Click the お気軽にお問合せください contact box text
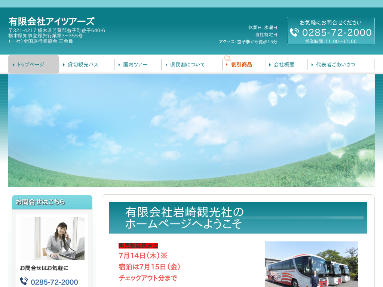 click(x=331, y=22)
